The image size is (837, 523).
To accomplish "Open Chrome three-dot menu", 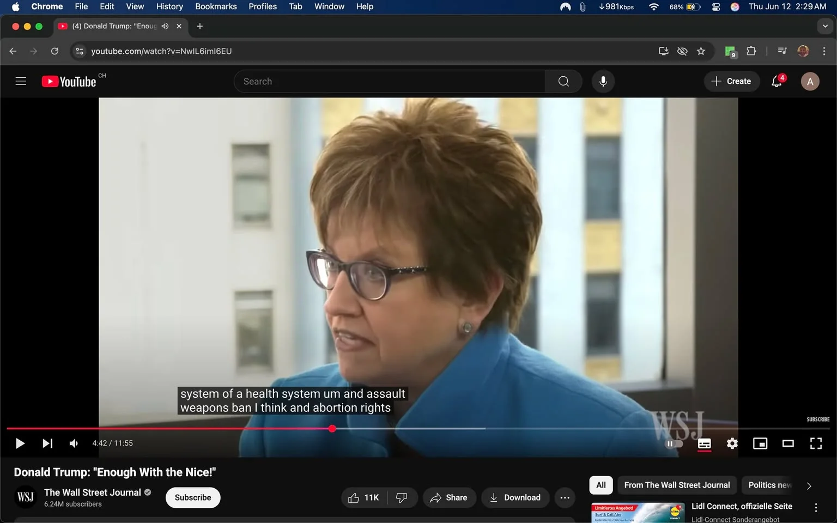I will point(824,51).
